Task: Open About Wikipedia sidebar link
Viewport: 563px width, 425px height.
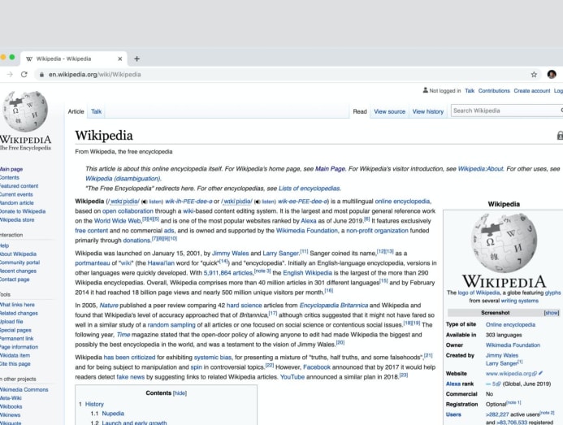Action: (18, 254)
